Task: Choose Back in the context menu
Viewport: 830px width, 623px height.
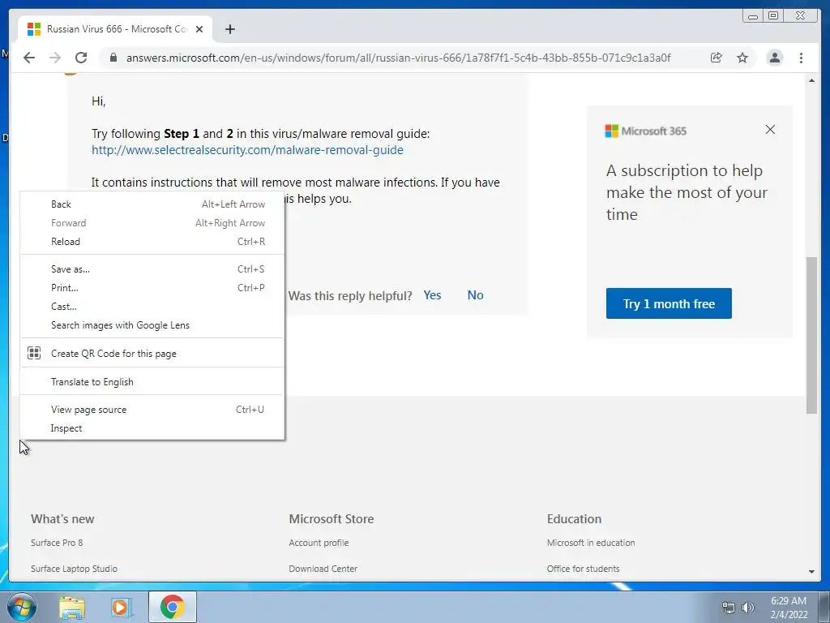Action: pyautogui.click(x=152, y=204)
